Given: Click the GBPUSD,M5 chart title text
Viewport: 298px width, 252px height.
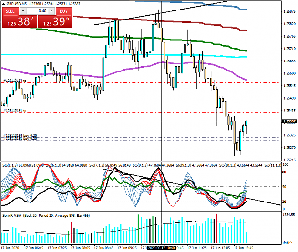Looking at the screenshot, I should (17, 4).
